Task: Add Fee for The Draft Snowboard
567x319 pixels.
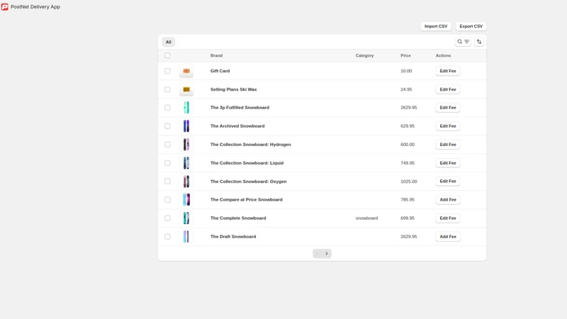Action: point(448,237)
